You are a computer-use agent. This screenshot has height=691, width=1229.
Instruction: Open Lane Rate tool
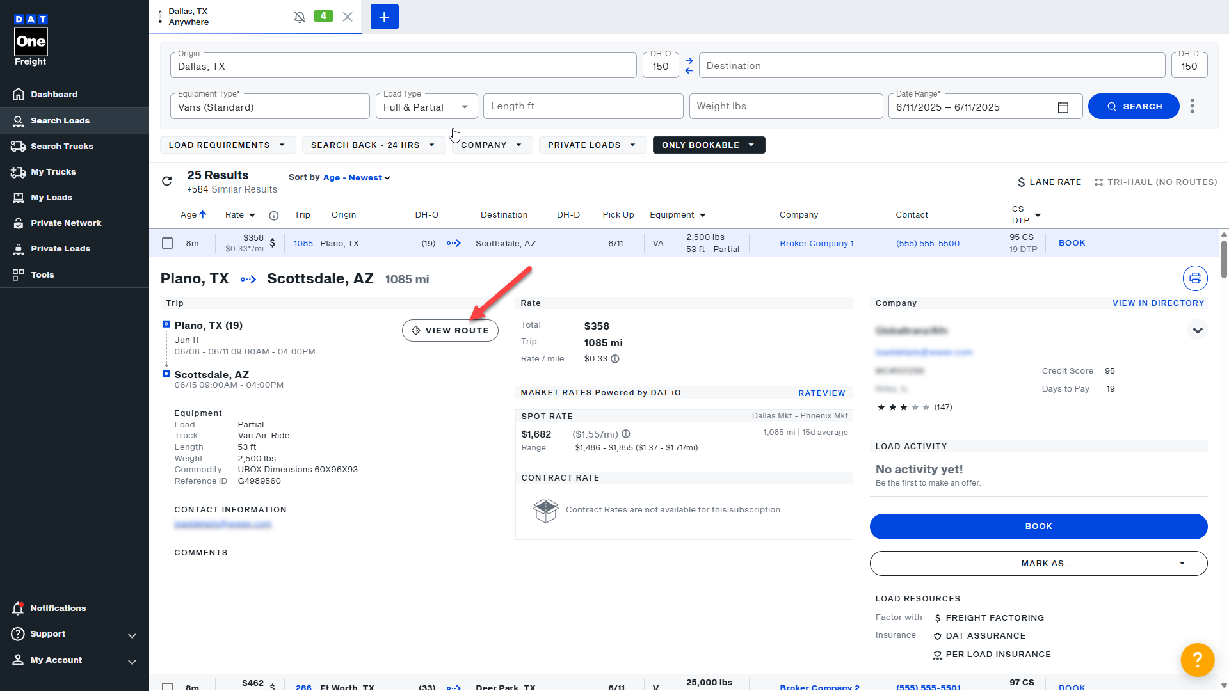tap(1050, 182)
